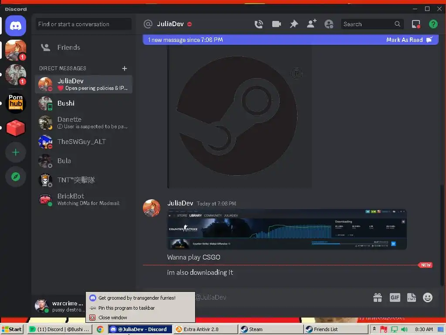446x335 pixels.
Task: Open the sticker picker icon
Action: pos(411,297)
